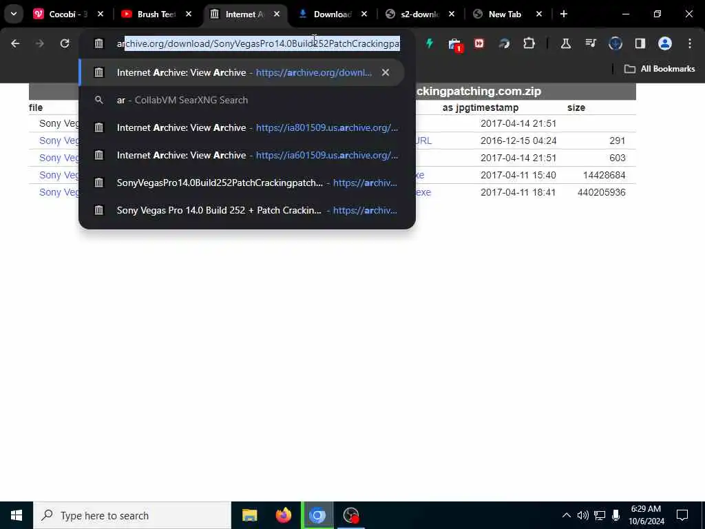Close the New Tab tab
The image size is (705, 529).
click(538, 14)
